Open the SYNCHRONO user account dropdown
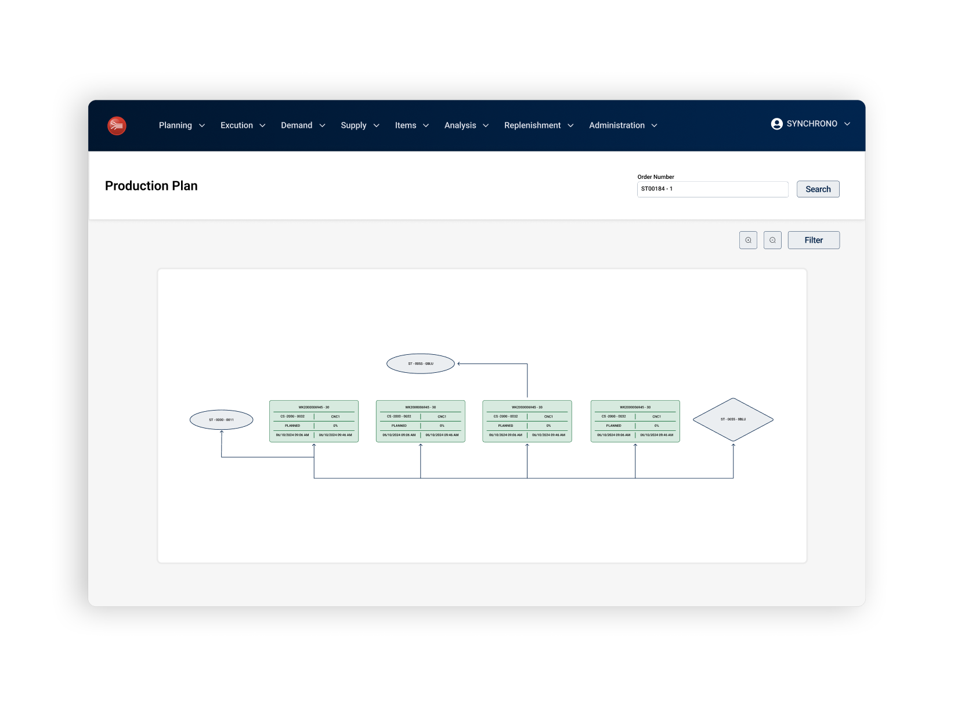Viewport: 954px width, 705px height. tap(811, 124)
